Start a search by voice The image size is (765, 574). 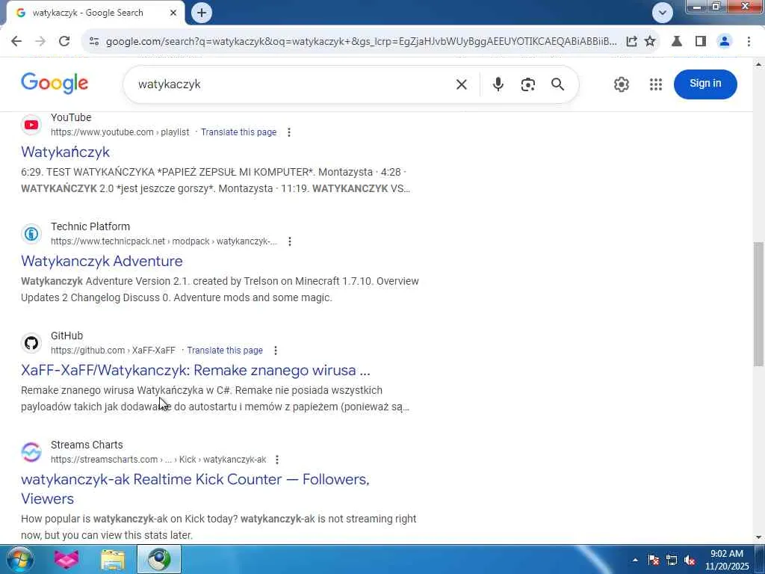(x=498, y=84)
